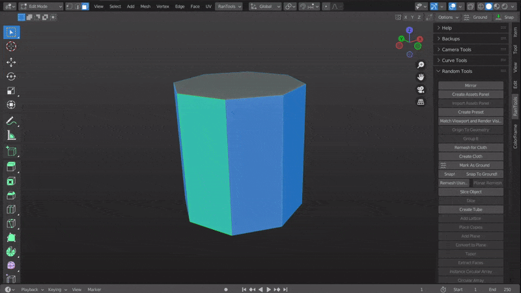Toggle X axis mirror

click(405, 18)
